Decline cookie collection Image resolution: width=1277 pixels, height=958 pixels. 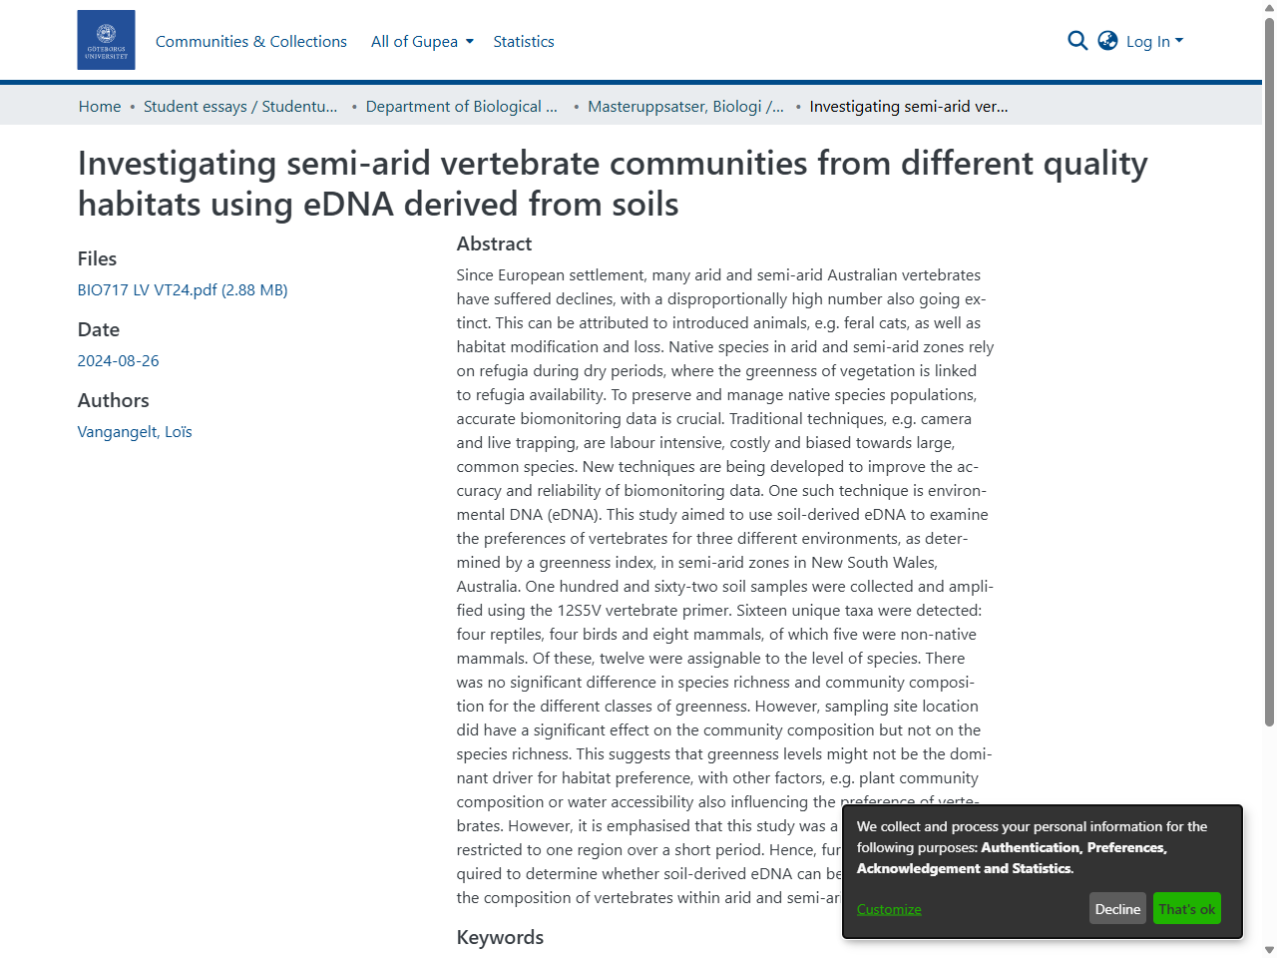point(1117,908)
